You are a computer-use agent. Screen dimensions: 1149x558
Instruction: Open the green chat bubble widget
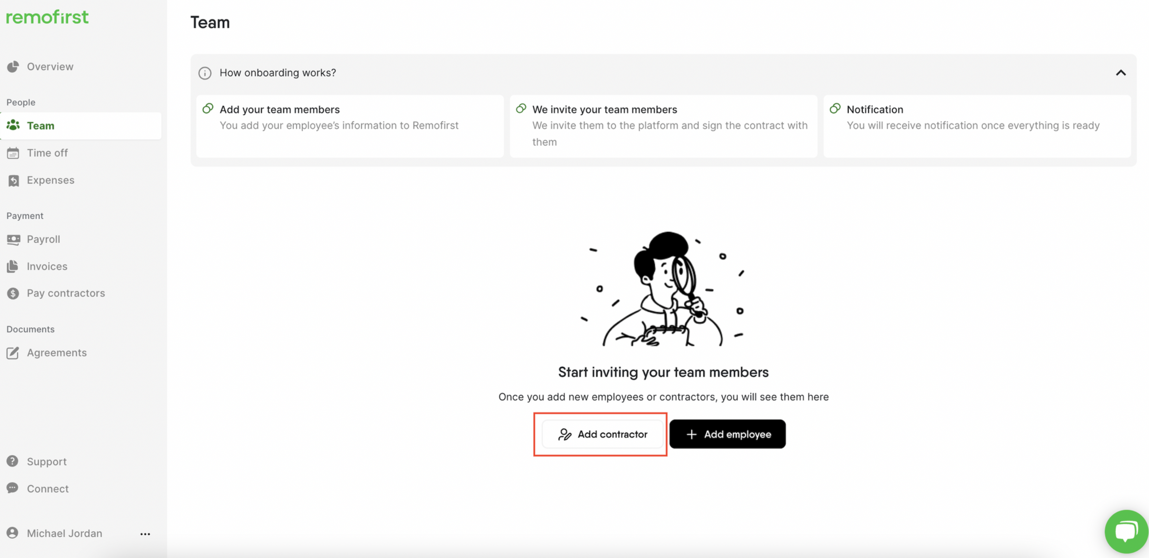pyautogui.click(x=1126, y=531)
